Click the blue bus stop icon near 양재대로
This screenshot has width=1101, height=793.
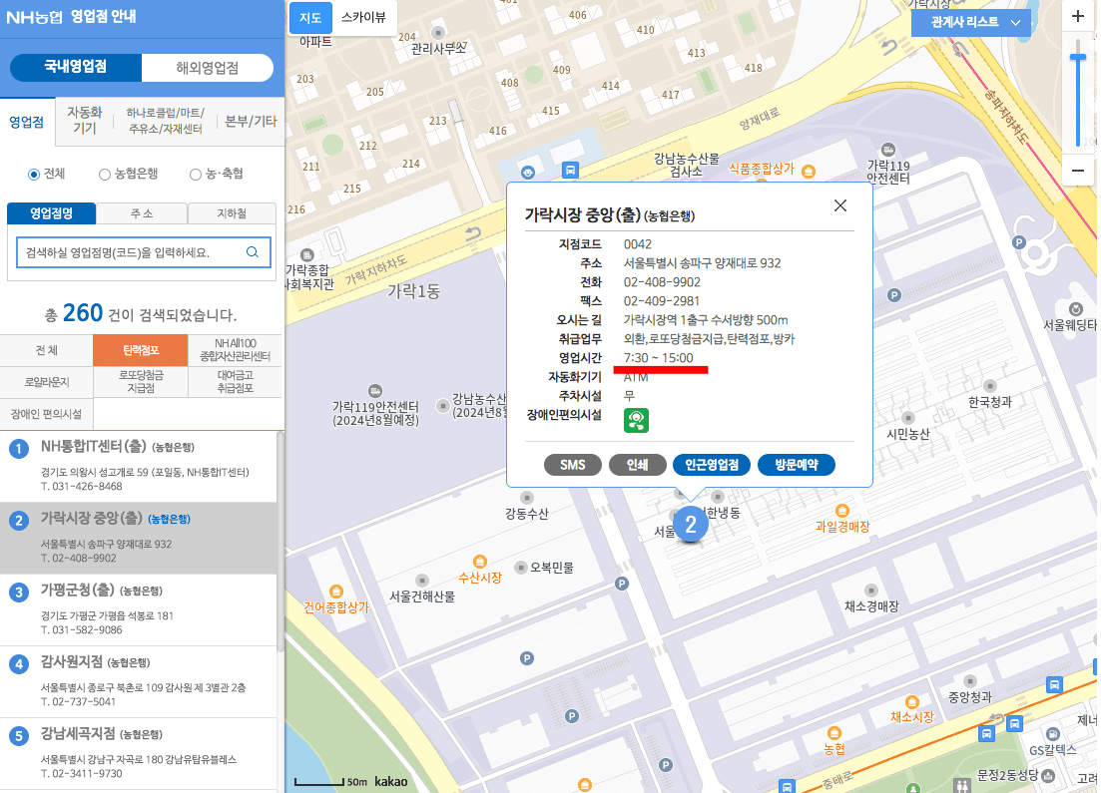click(571, 170)
